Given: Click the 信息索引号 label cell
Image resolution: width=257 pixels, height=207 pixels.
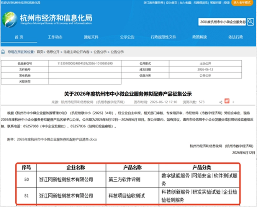Looking at the screenshot, I should pos(25,64).
